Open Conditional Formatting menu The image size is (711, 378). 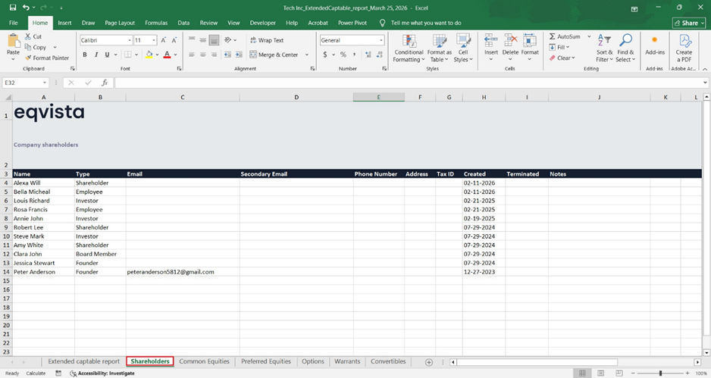(409, 46)
